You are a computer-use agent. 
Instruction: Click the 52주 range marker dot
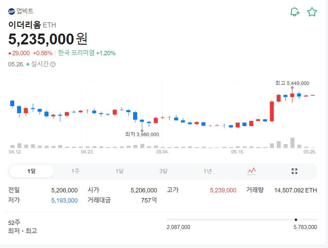coord(296,220)
